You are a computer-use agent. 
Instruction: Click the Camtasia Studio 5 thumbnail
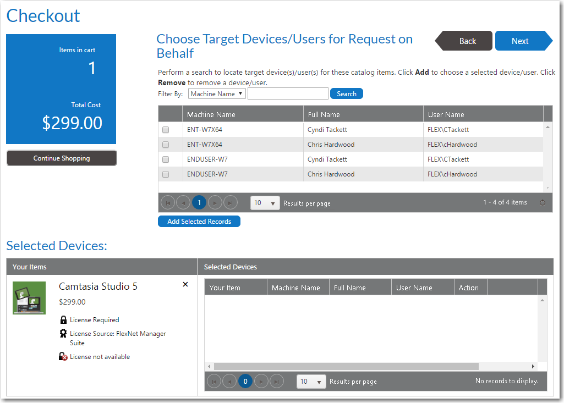pyautogui.click(x=29, y=298)
